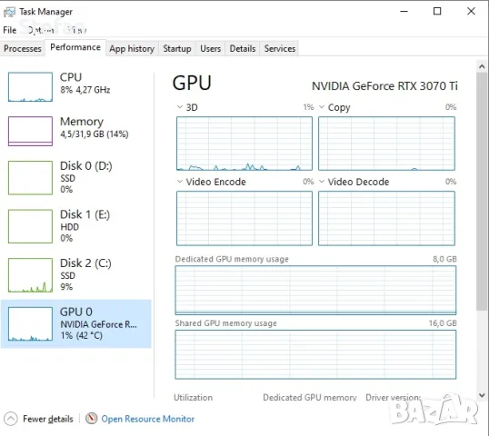
Task: Select GPU 0 NVIDIA GeForce entry
Action: pyautogui.click(x=76, y=323)
